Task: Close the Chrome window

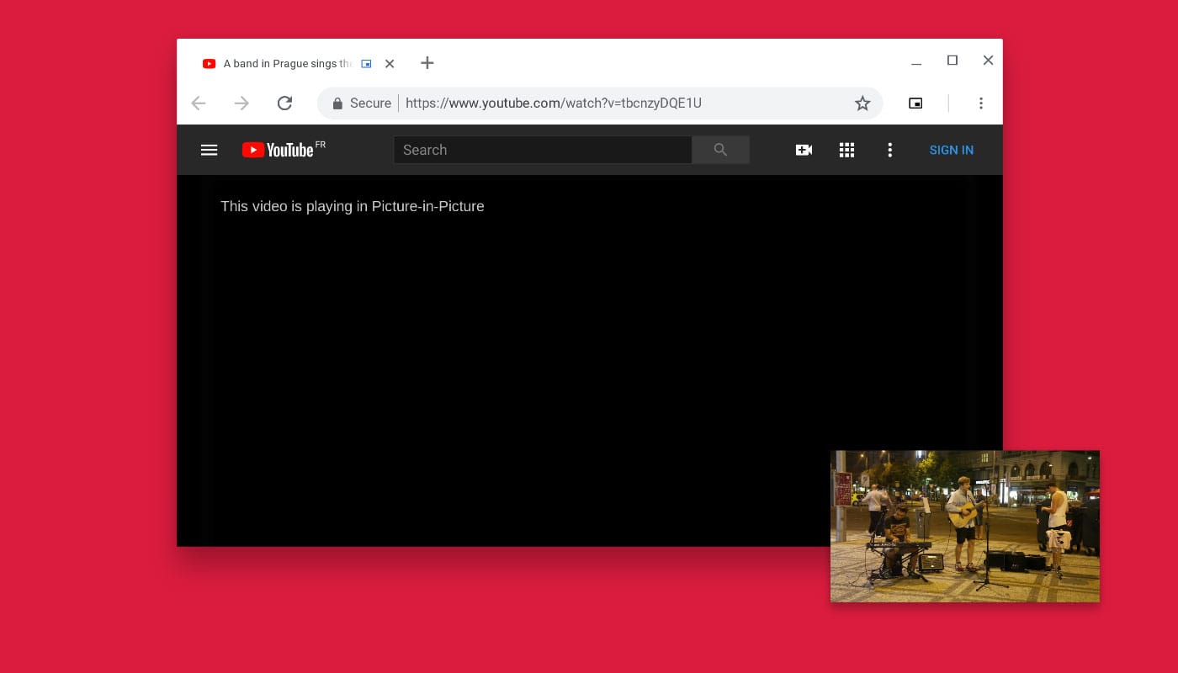Action: click(x=989, y=61)
